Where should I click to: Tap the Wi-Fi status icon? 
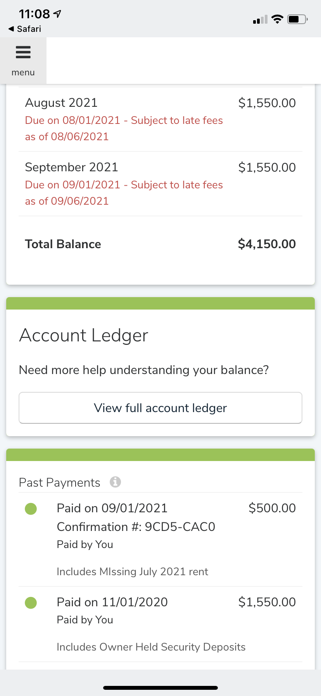(277, 19)
